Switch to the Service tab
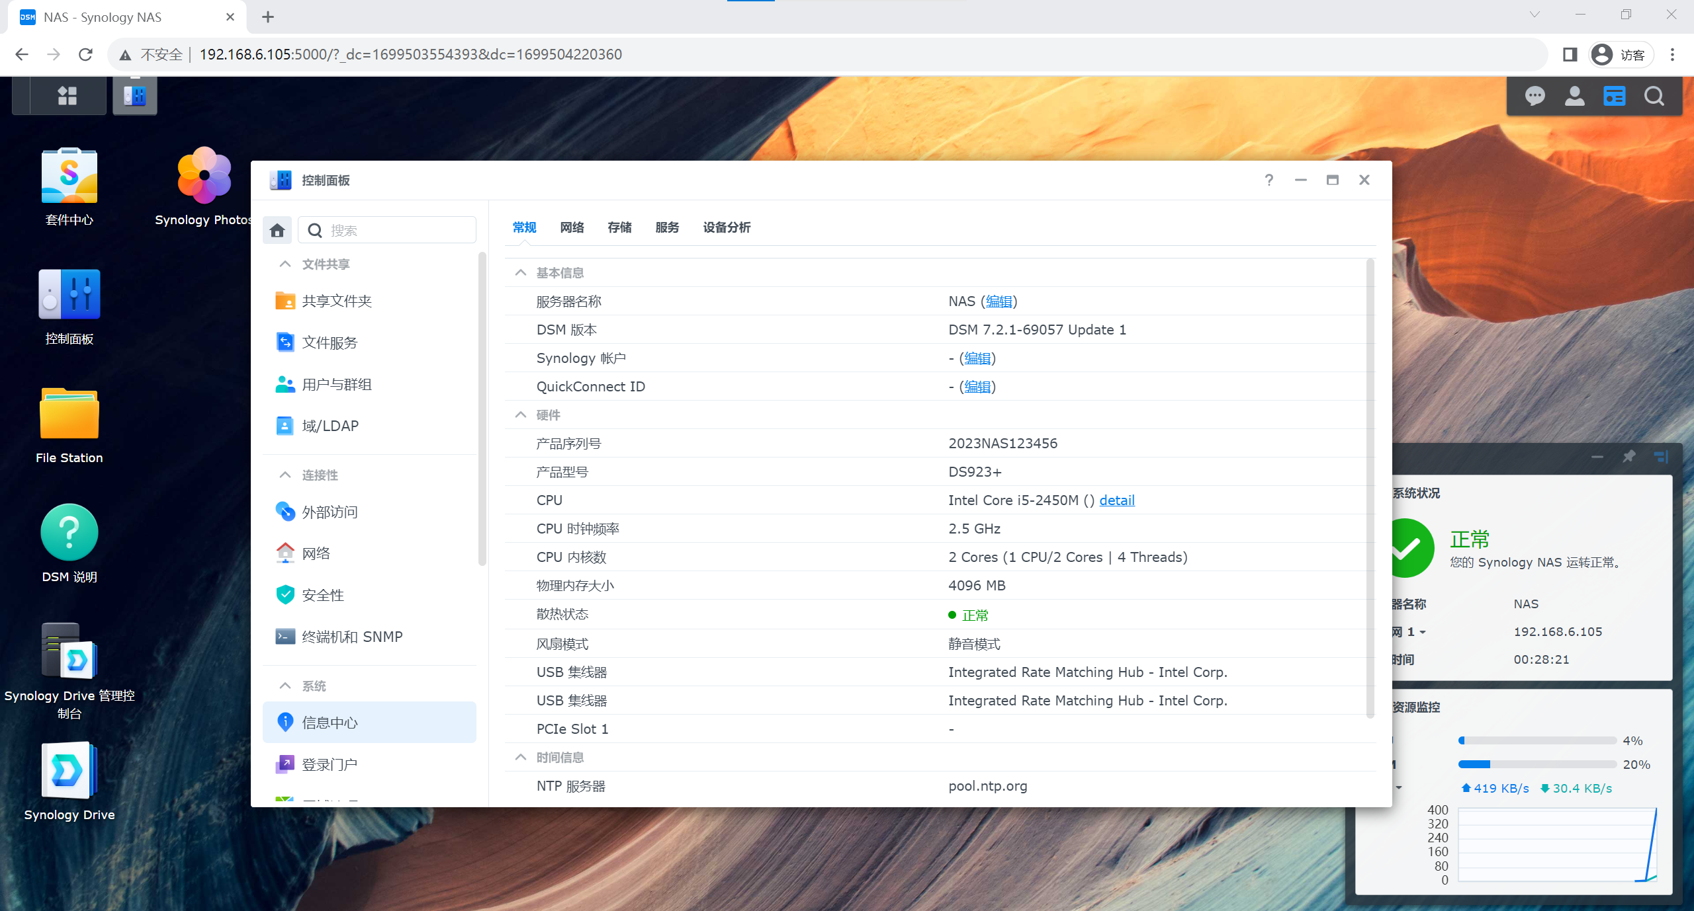Viewport: 1694px width, 911px height. pyautogui.click(x=667, y=227)
